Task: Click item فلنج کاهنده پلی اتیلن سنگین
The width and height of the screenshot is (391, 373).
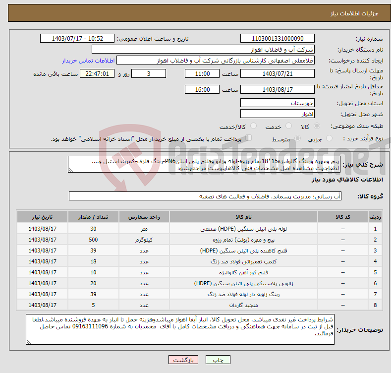Action: [243, 250]
